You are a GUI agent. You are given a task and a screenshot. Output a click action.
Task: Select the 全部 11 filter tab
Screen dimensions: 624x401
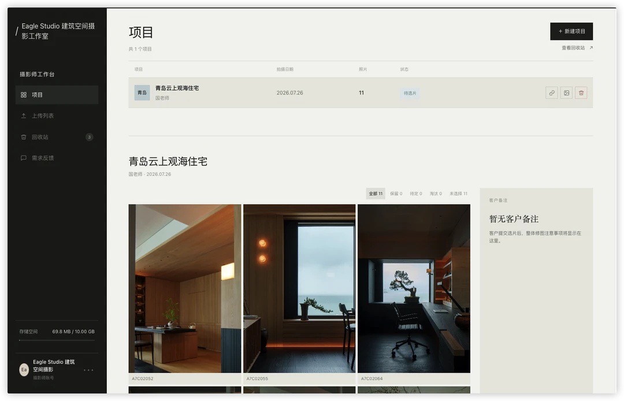pyautogui.click(x=376, y=194)
